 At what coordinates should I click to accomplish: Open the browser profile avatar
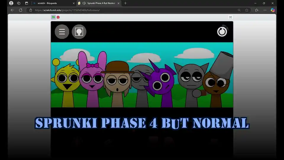[11, 3]
